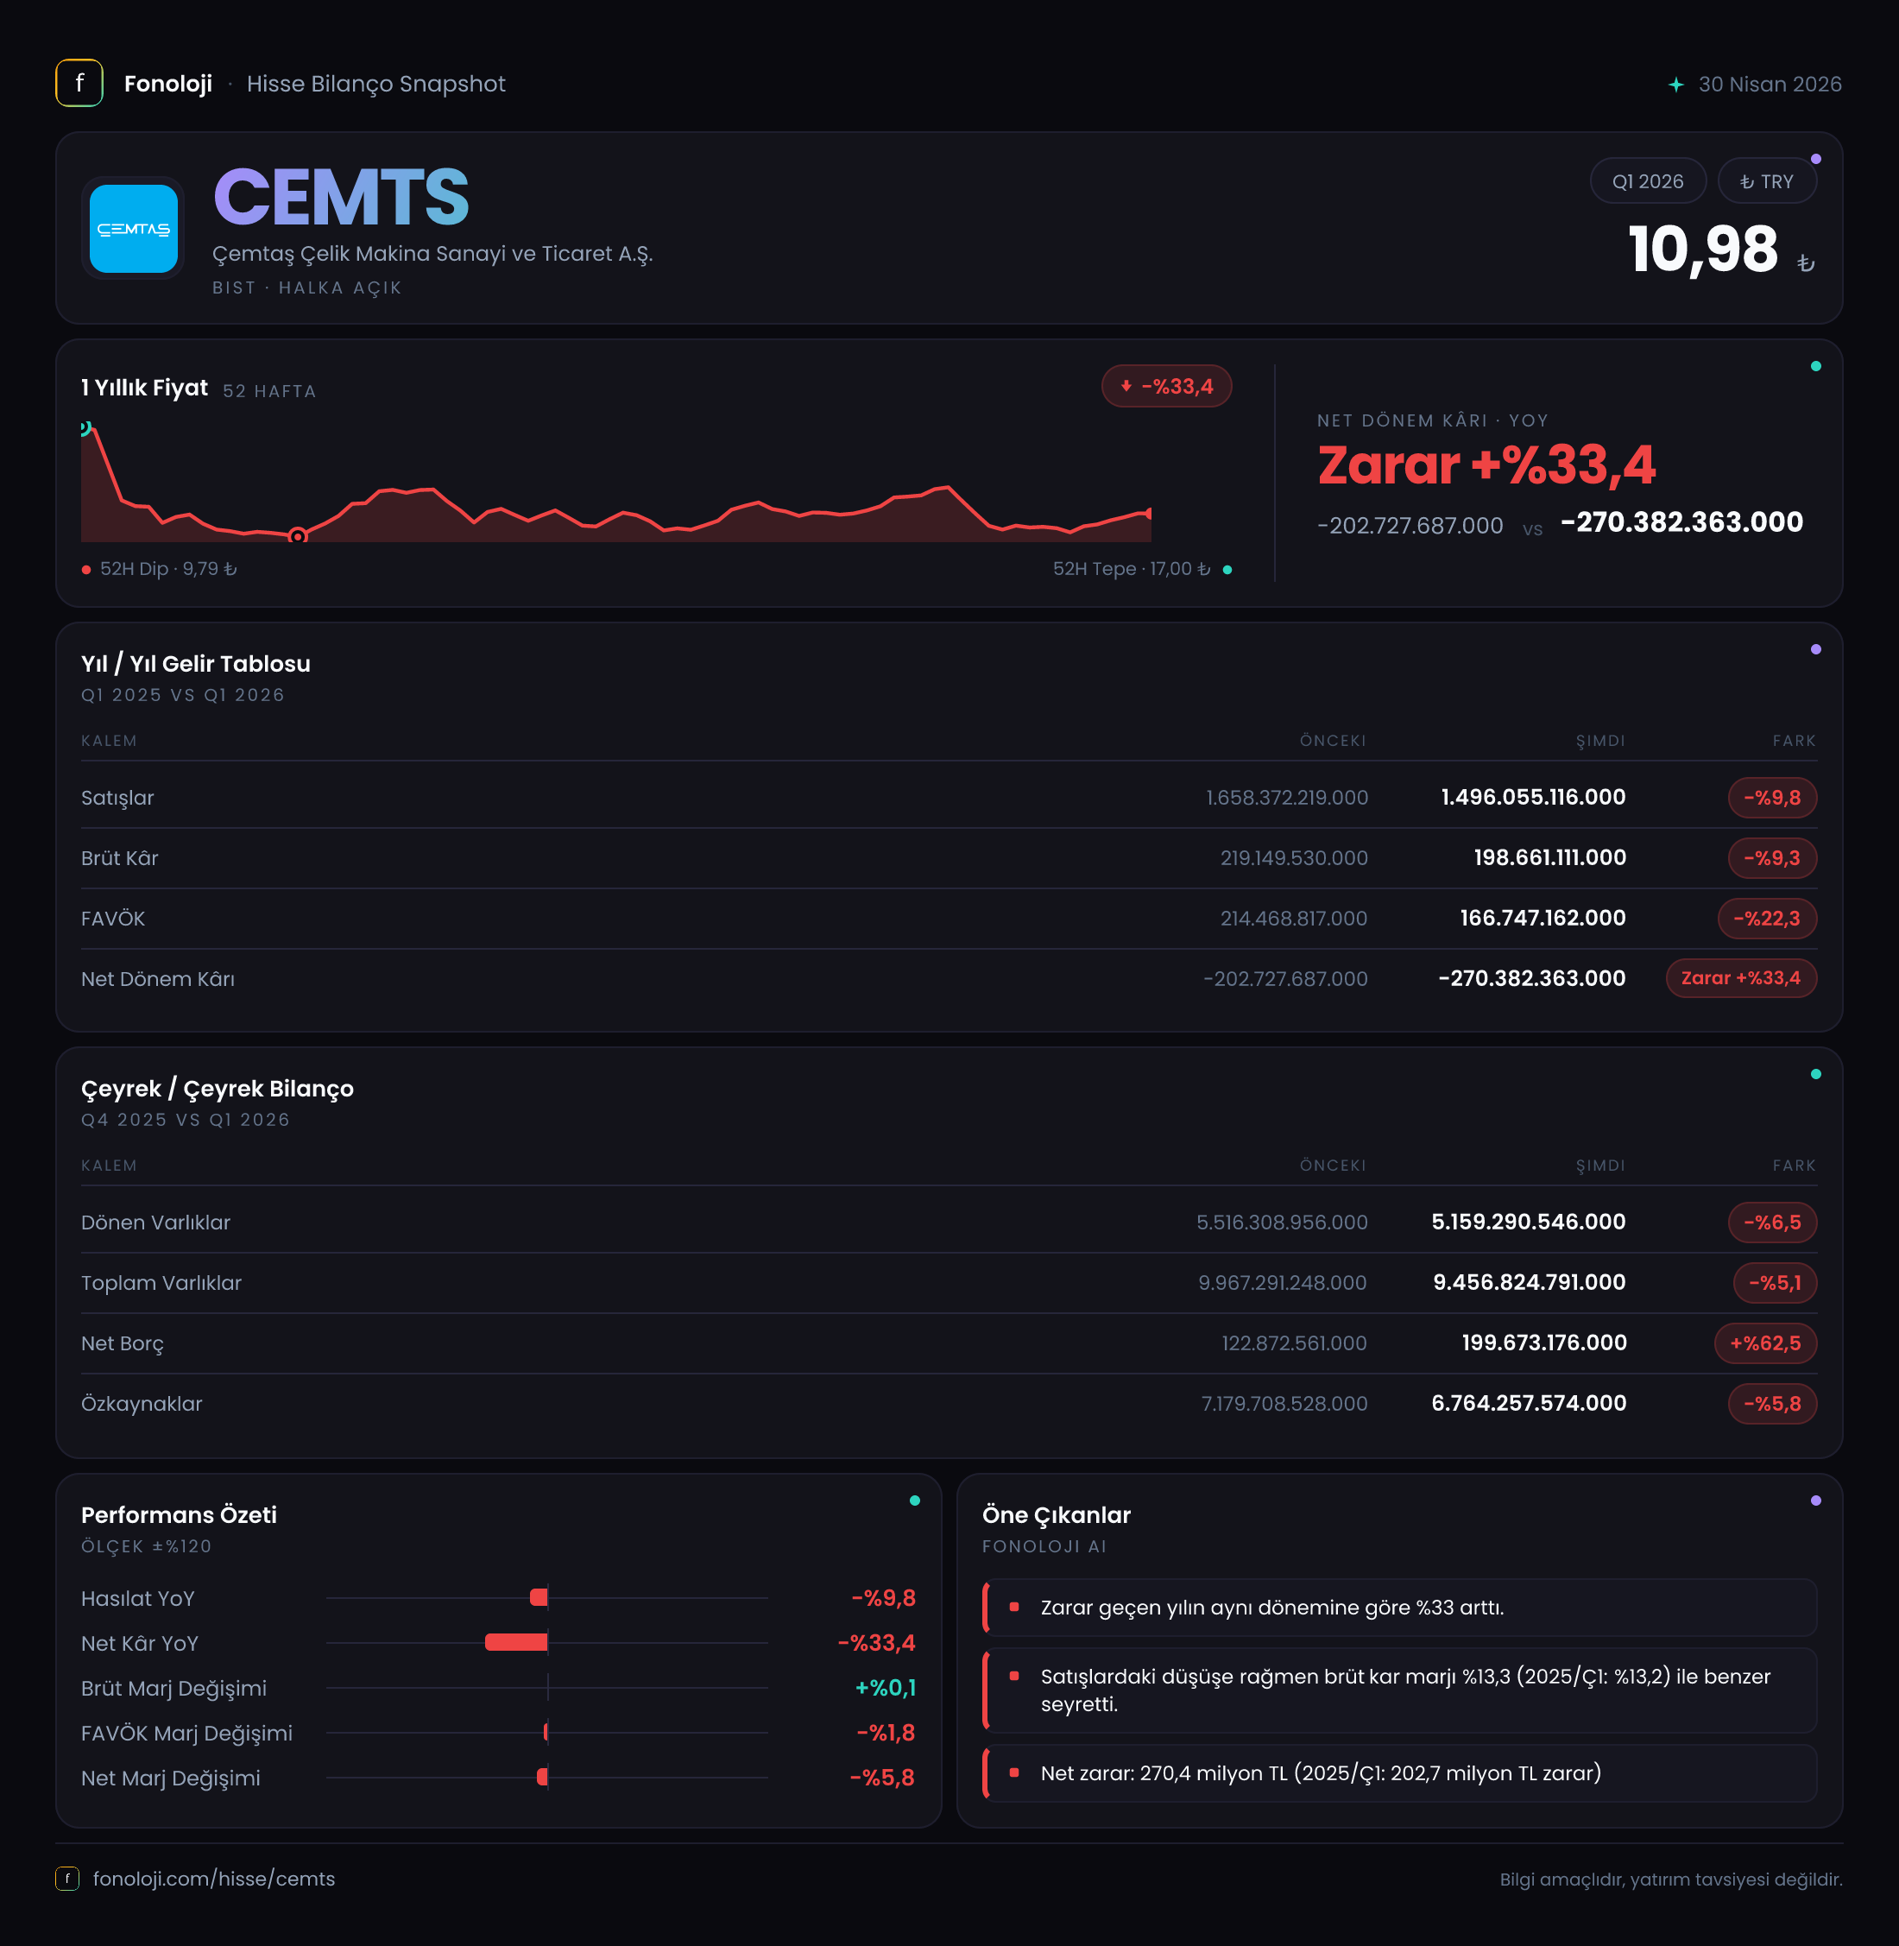Click the "BIST · HALKA AÇIK" label
This screenshot has height=1946, width=1899.
pyautogui.click(x=307, y=288)
